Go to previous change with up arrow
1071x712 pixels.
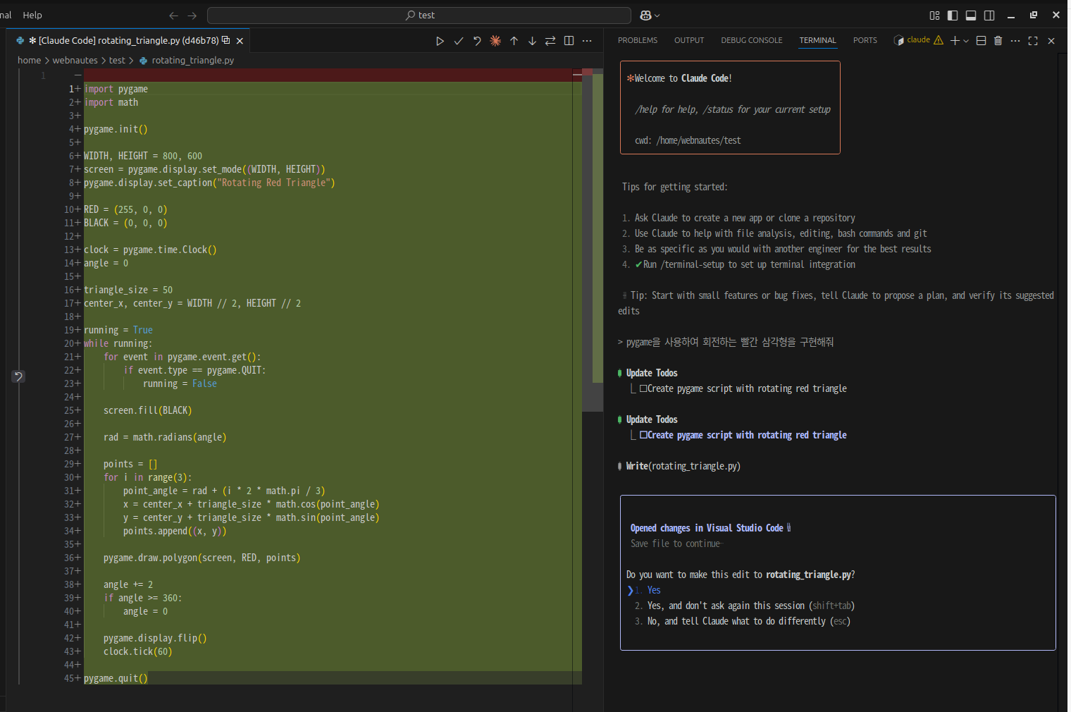(x=514, y=41)
